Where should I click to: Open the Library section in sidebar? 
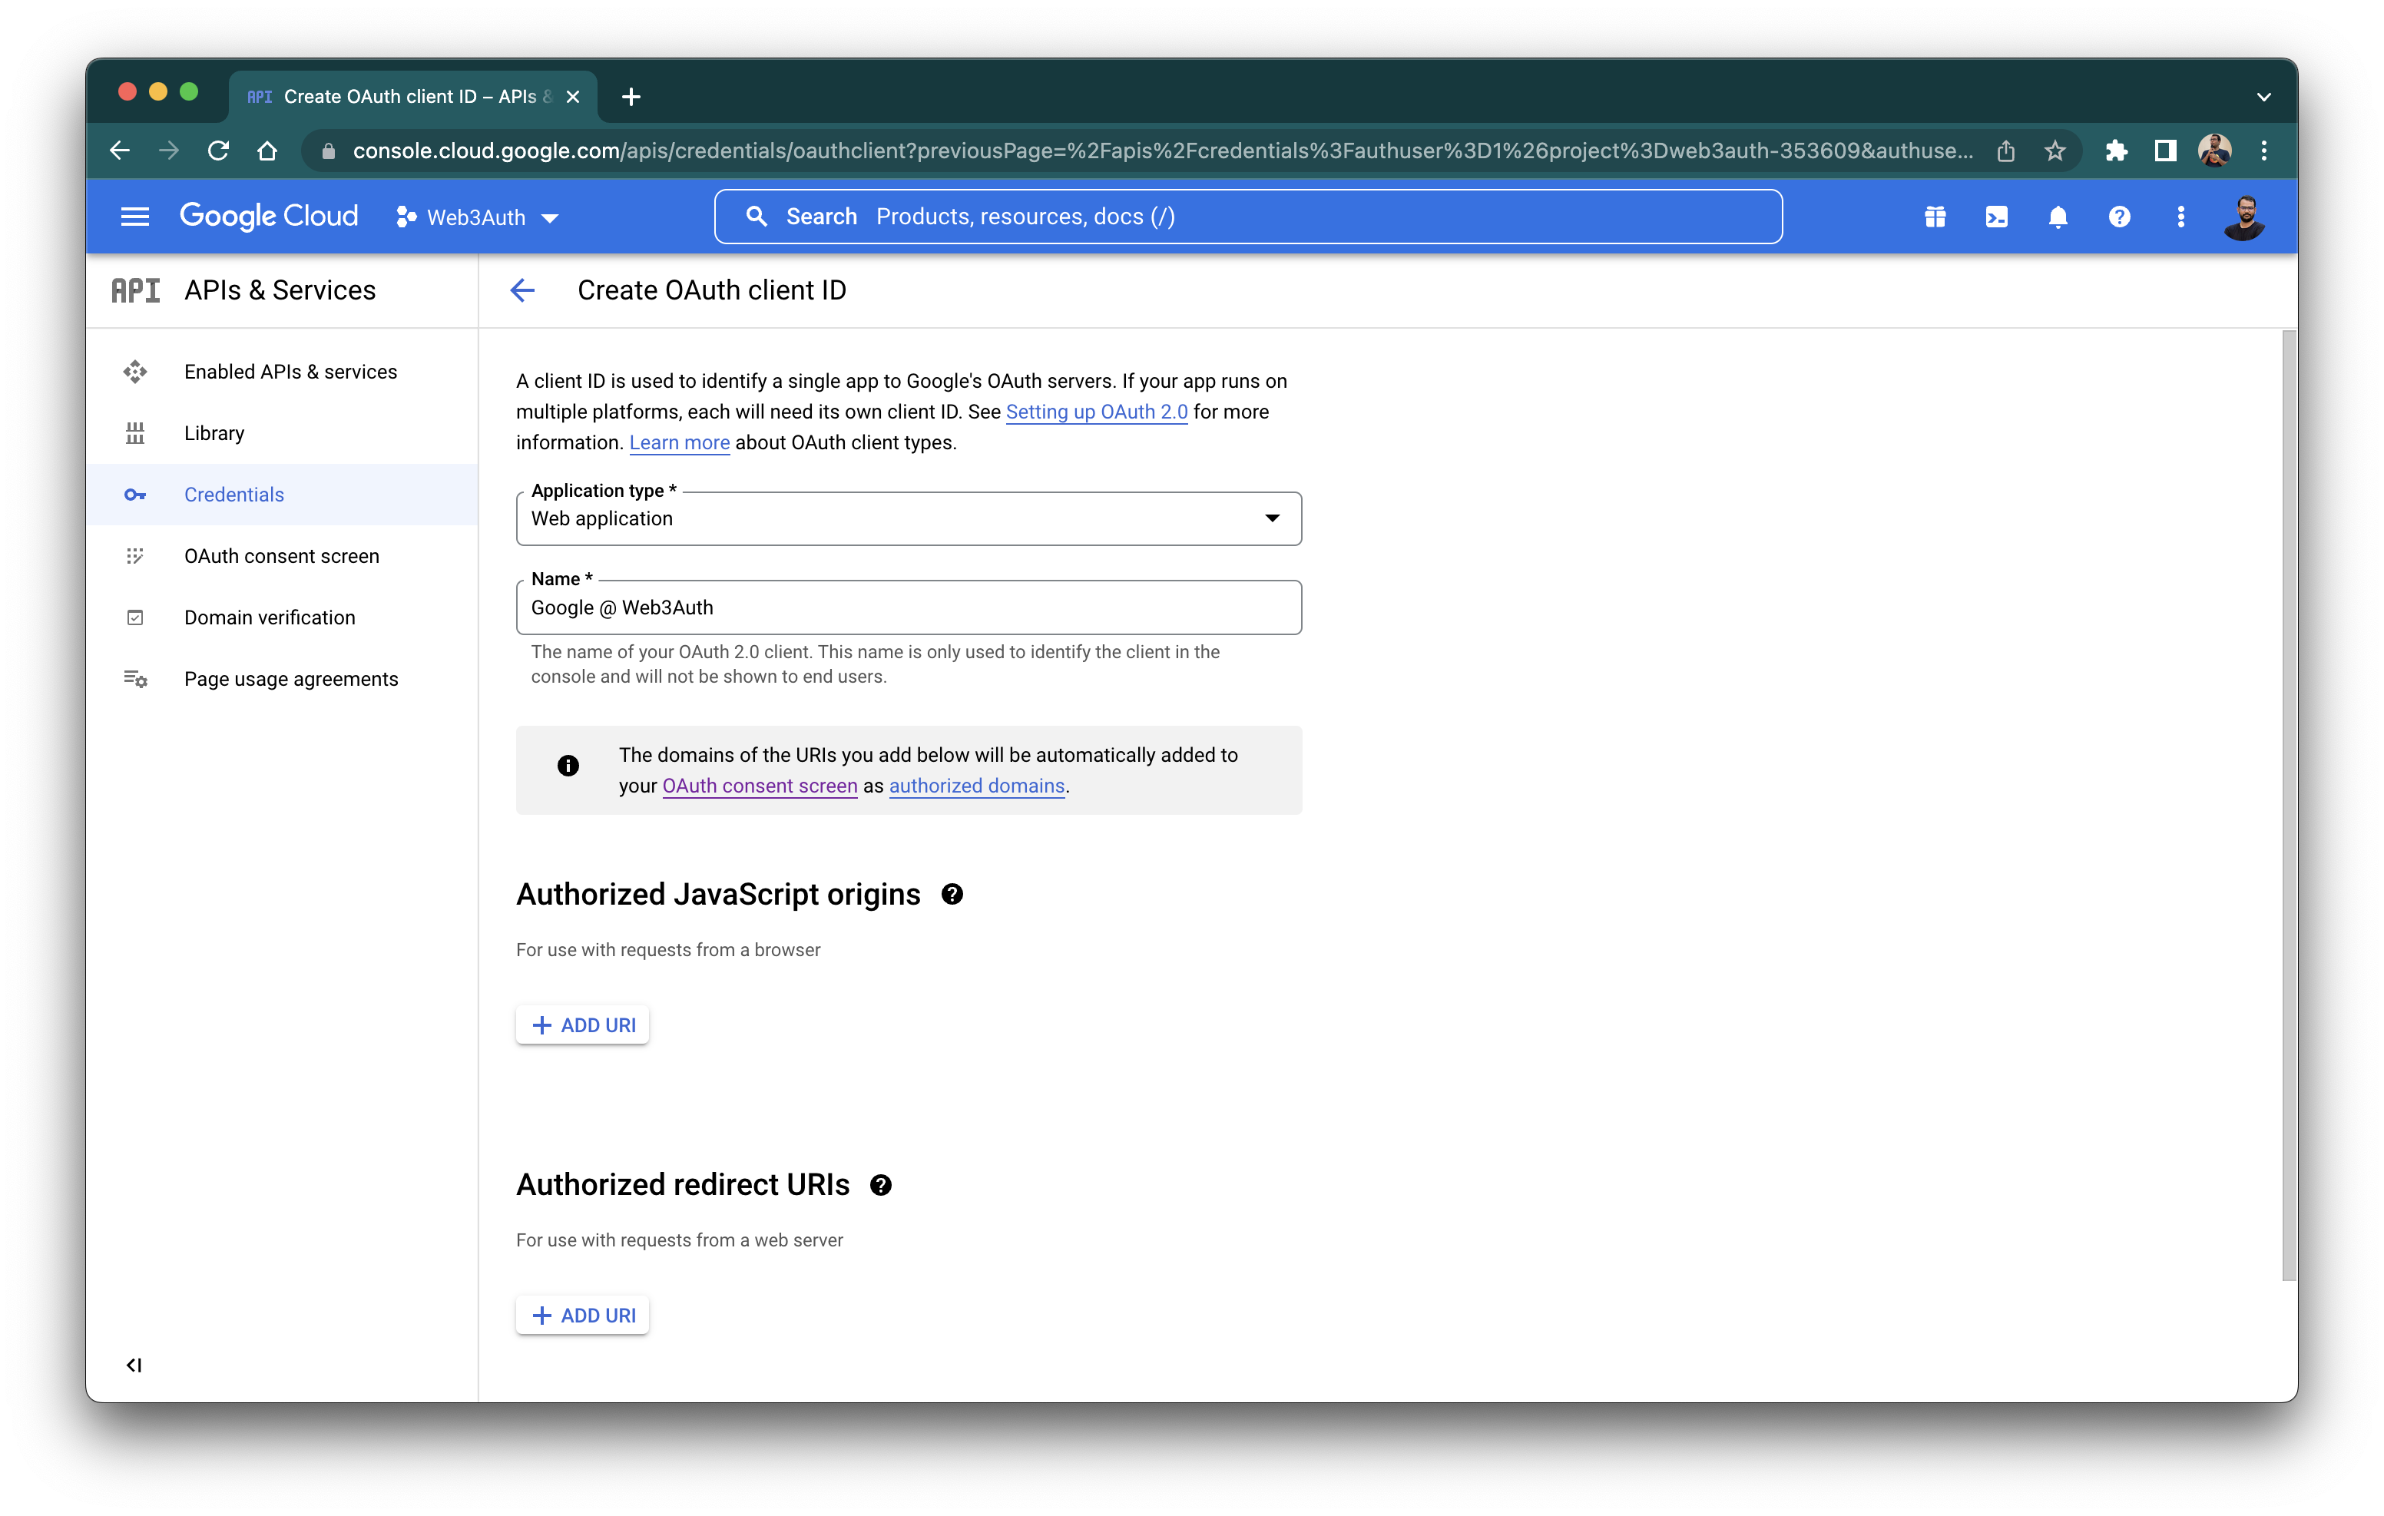click(x=215, y=432)
